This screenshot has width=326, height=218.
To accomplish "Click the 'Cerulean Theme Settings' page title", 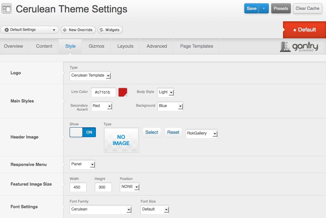I will pyautogui.click(x=72, y=9).
